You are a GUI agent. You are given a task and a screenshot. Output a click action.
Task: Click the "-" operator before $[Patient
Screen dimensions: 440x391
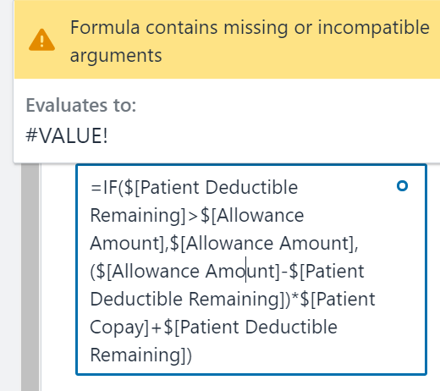click(284, 272)
